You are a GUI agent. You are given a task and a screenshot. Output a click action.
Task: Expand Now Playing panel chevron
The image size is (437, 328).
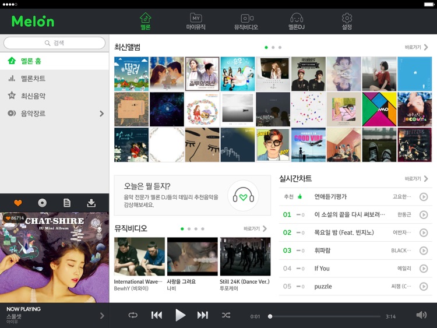102,315
